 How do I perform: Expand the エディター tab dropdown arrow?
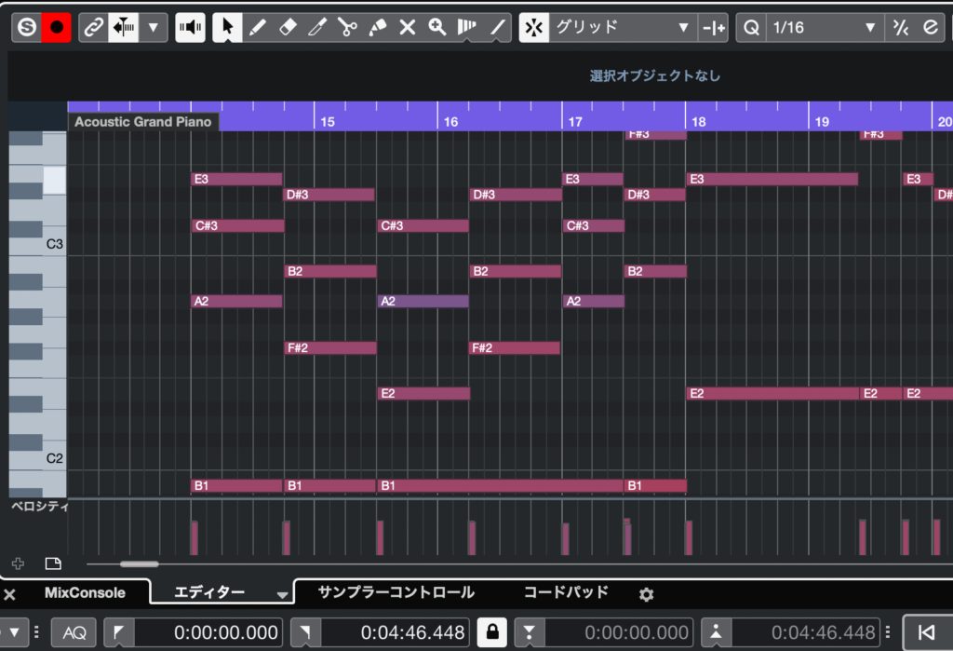[x=283, y=594]
